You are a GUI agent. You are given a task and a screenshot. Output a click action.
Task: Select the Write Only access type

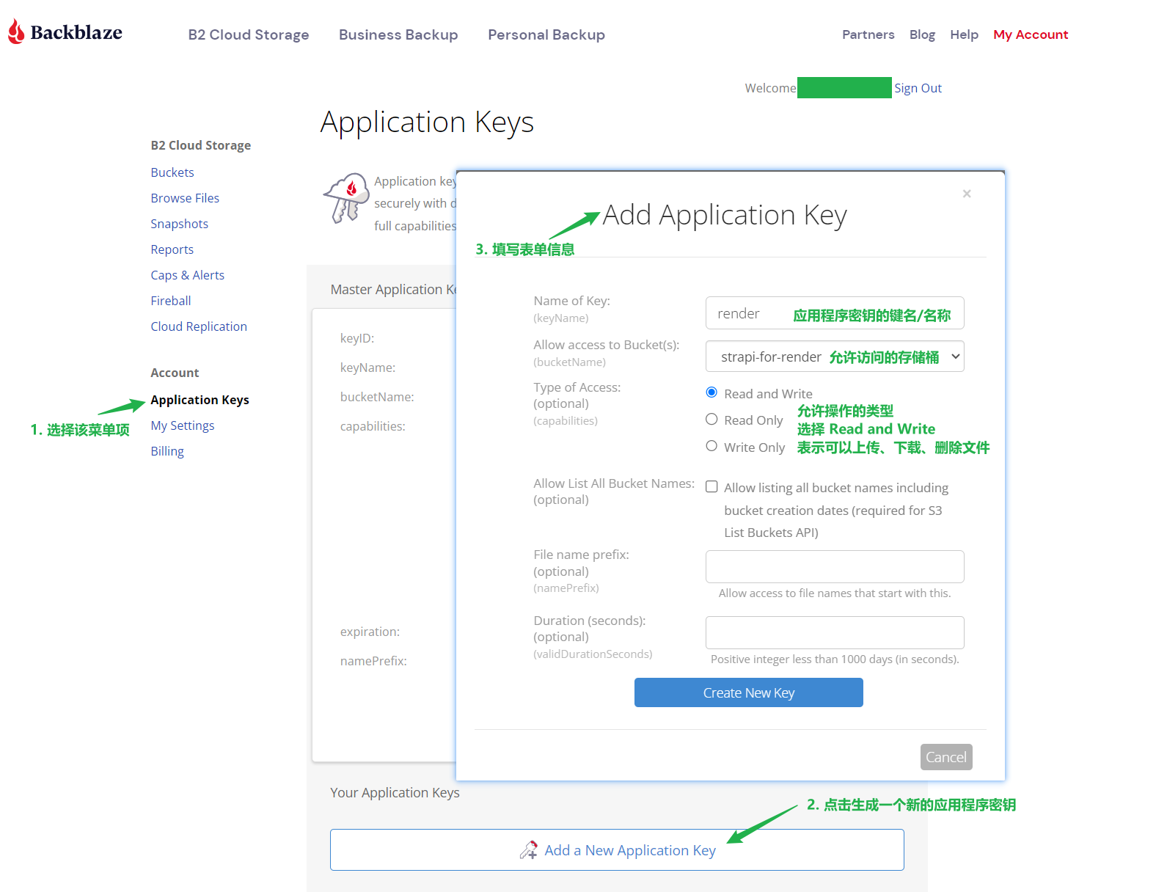click(711, 446)
